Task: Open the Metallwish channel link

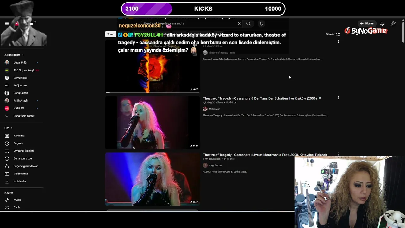Action: [x=215, y=109]
